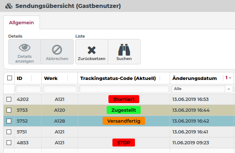
Task: Sort by Trackingstatus-Code (Aktuell) column header
Action: (x=118, y=78)
